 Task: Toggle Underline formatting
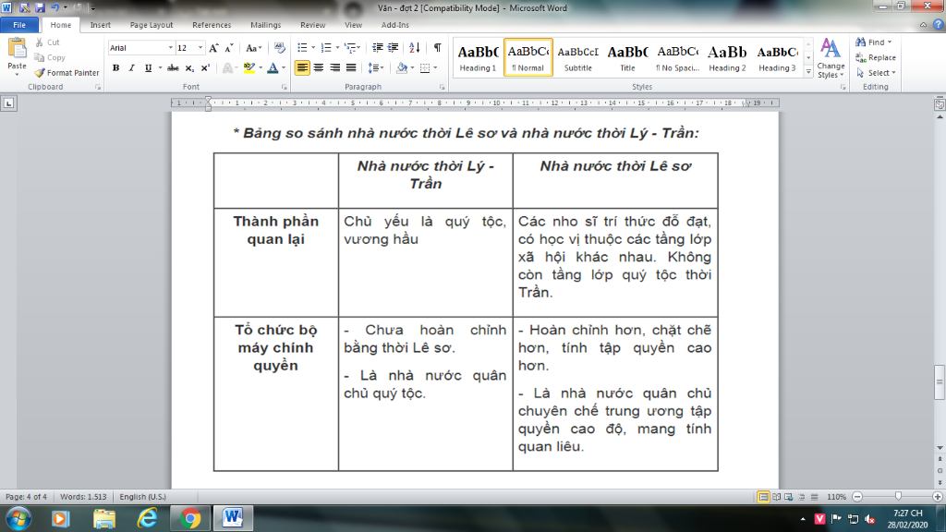pos(148,67)
